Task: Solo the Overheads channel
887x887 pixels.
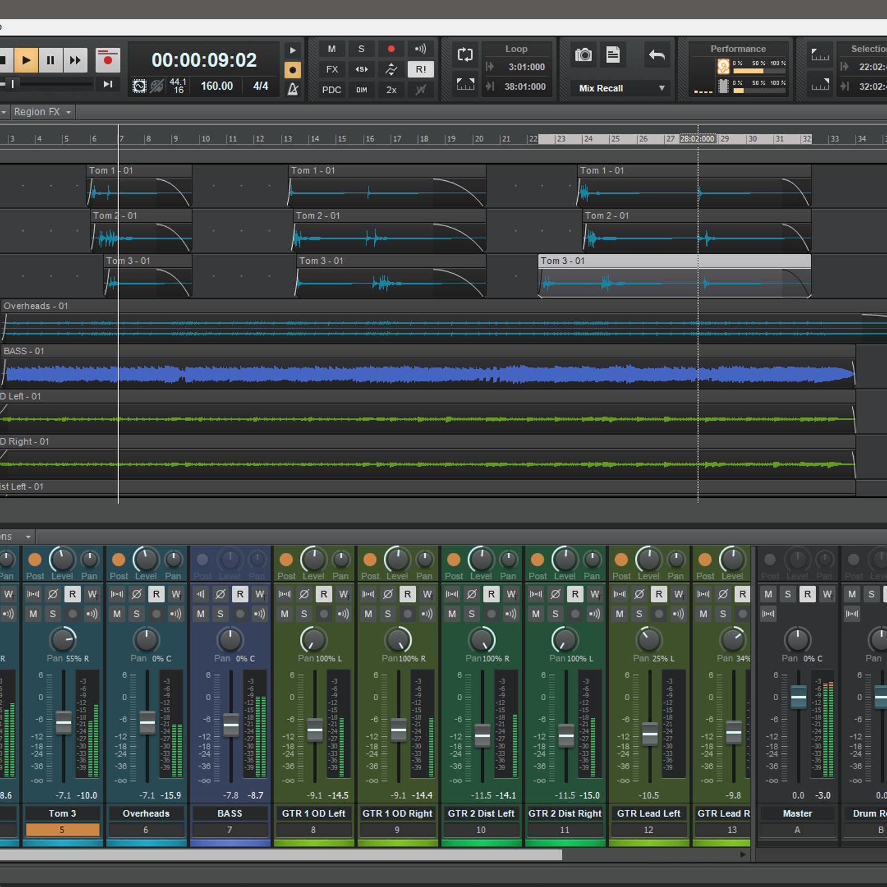Action: click(136, 614)
